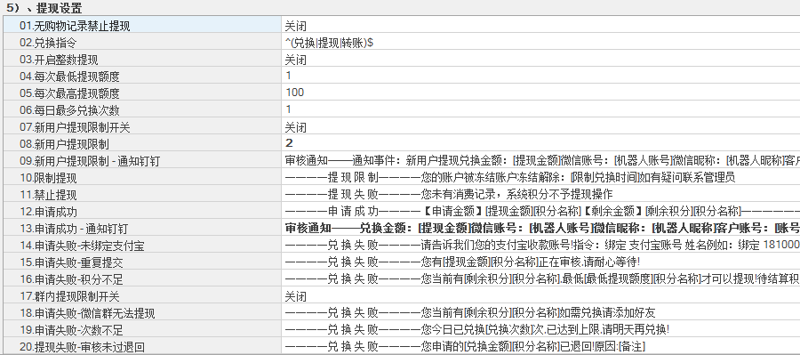Select the '12.申请成功' label
The width and height of the screenshot is (800, 355).
[x=48, y=212]
